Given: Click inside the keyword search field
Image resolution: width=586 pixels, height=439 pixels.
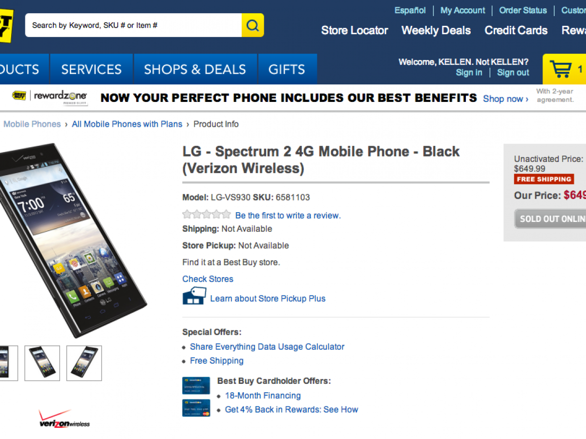Looking at the screenshot, I should tap(133, 25).
